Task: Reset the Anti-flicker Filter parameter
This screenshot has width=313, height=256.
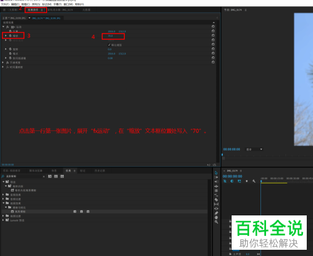Action: 213,57
